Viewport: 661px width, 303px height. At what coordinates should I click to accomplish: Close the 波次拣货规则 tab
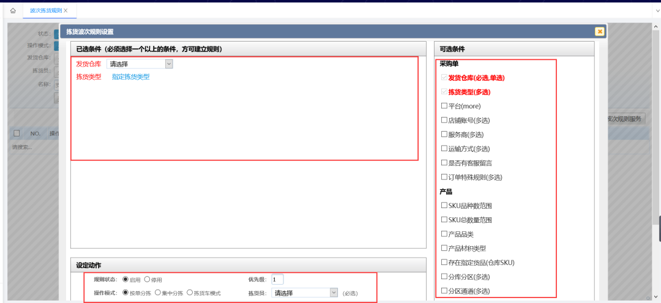66,10
